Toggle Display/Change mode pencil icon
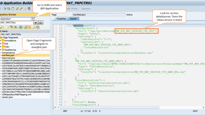Screen dimensions: 205x115 (5, 9)
